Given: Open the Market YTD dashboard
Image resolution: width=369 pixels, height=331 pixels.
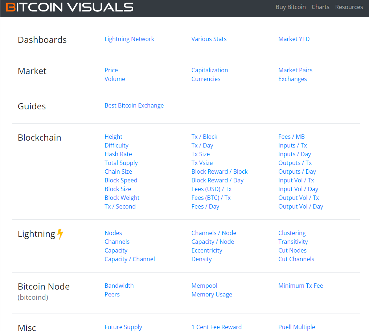Looking at the screenshot, I should [294, 39].
